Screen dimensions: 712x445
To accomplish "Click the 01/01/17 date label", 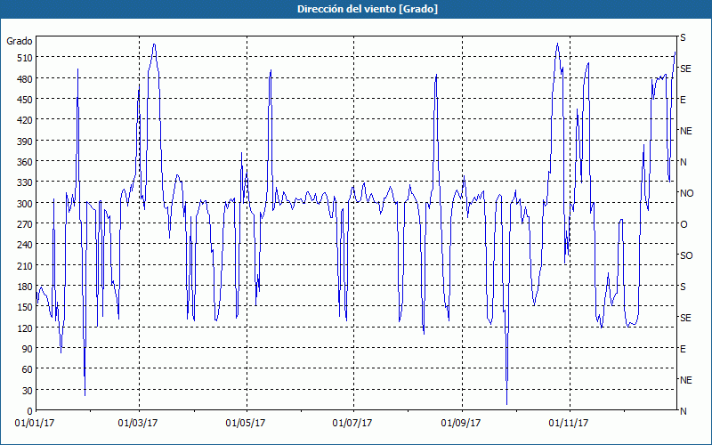I will [35, 424].
